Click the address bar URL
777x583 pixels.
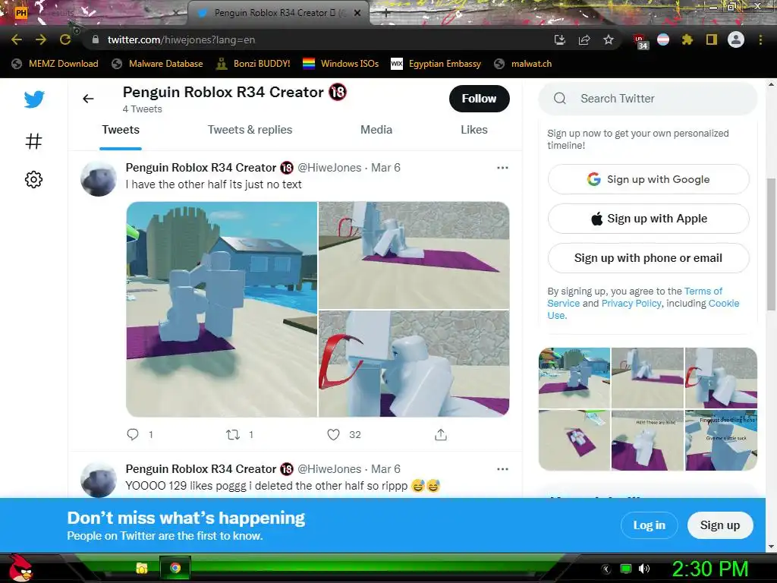point(181,39)
